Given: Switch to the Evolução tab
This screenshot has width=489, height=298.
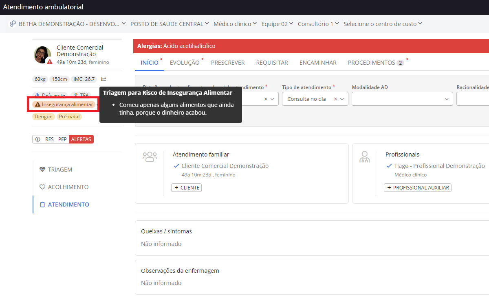Looking at the screenshot, I should [x=185, y=63].
